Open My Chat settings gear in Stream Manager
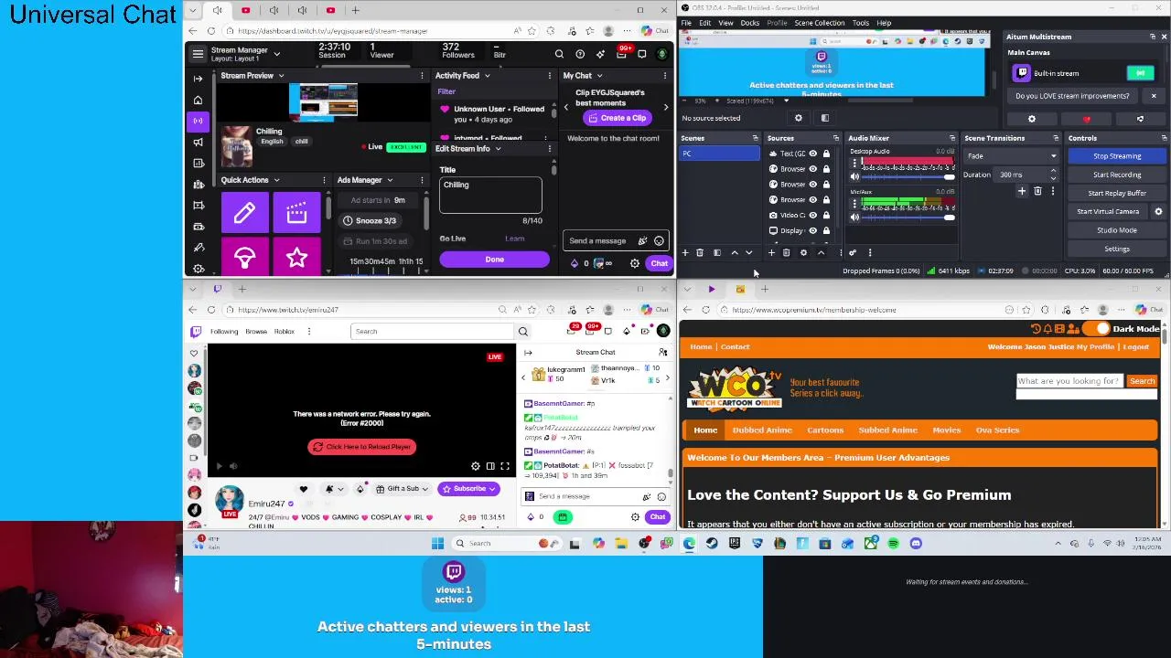1171x658 pixels. coord(635,263)
